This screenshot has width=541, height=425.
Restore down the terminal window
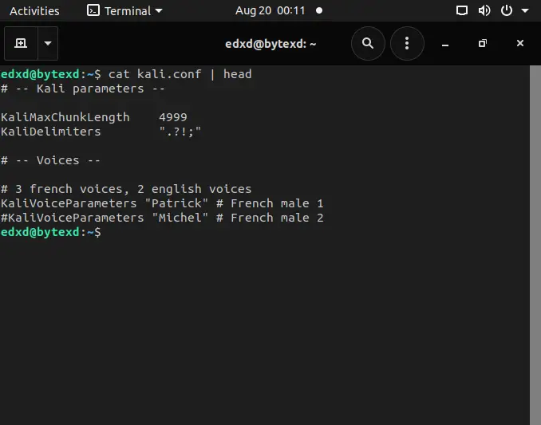[x=482, y=43]
